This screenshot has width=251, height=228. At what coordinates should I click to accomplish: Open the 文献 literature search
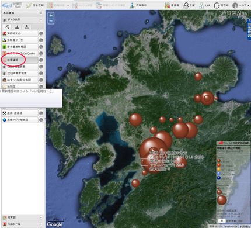[x=189, y=5]
